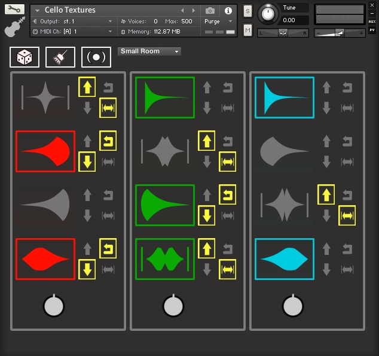This screenshot has height=356, width=379.
Task: Open the Small Room reverb dropdown
Action: click(149, 51)
